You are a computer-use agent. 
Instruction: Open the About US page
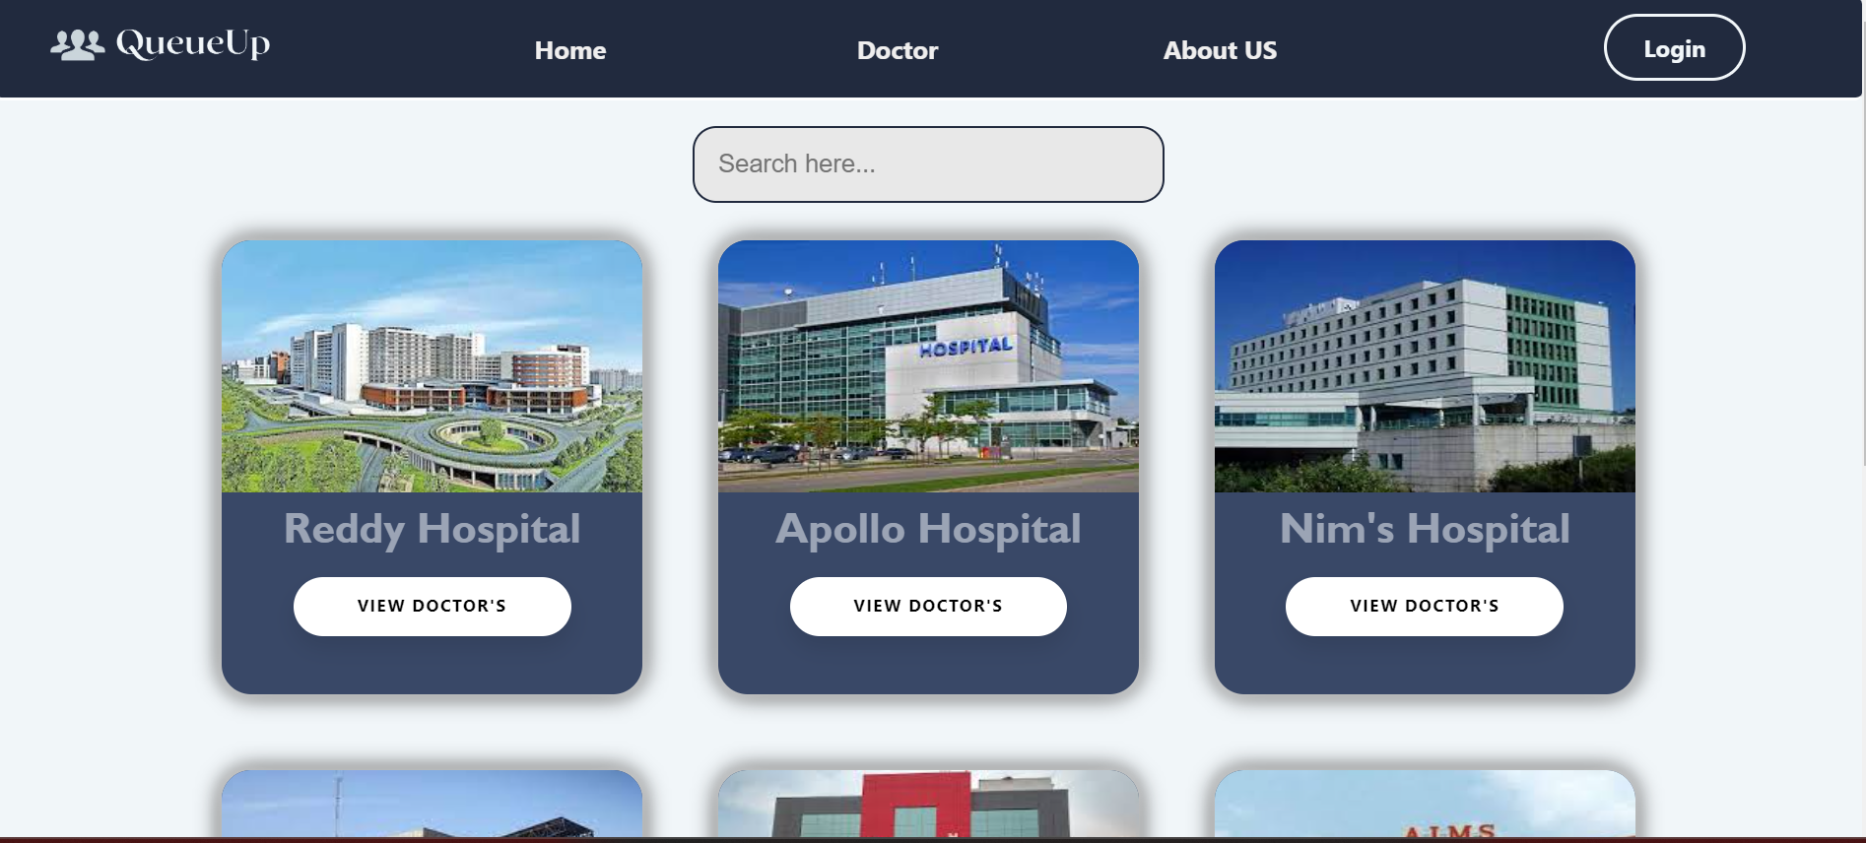pos(1220,50)
